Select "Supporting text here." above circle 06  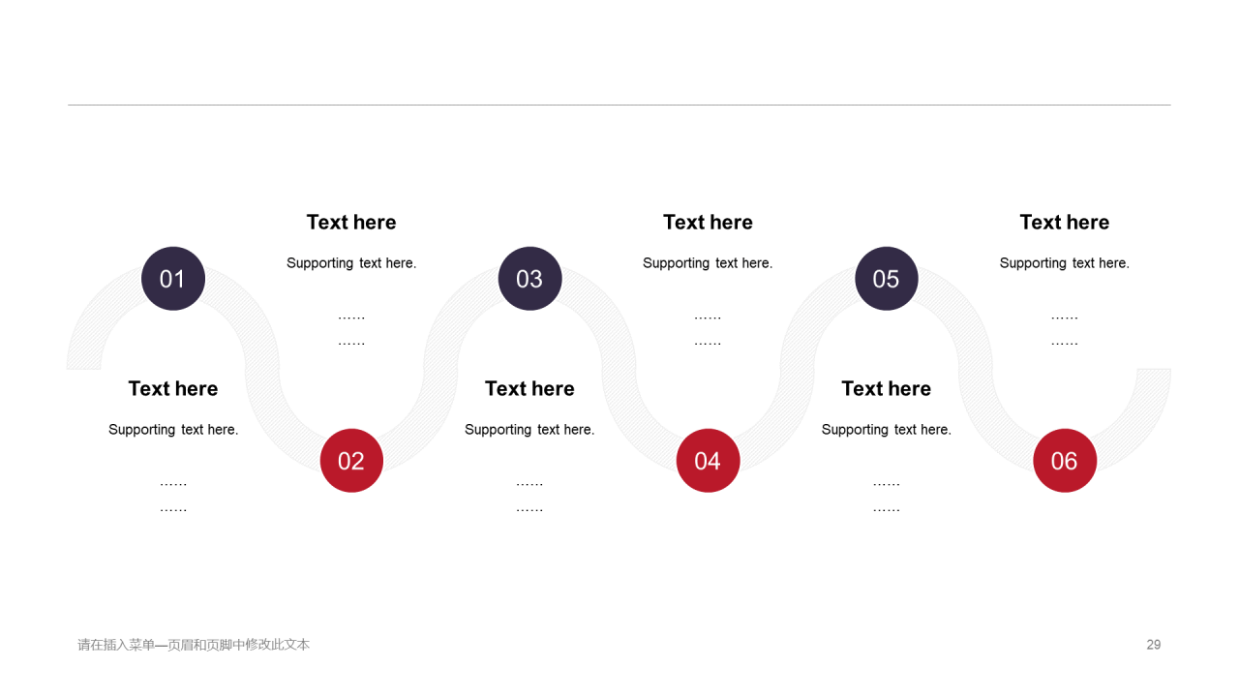pyautogui.click(x=1064, y=263)
